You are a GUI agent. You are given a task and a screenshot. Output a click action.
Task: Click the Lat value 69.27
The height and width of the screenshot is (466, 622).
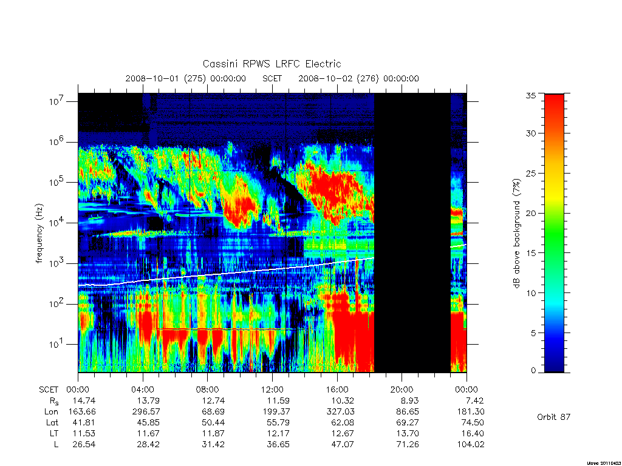(408, 422)
